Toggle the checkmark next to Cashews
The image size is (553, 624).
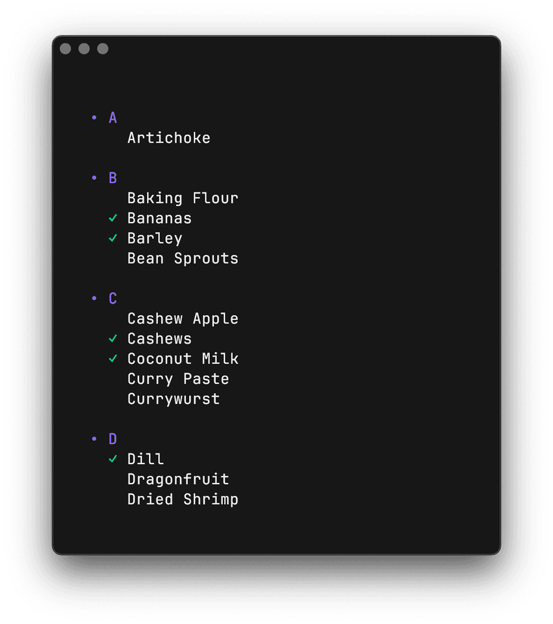113,339
